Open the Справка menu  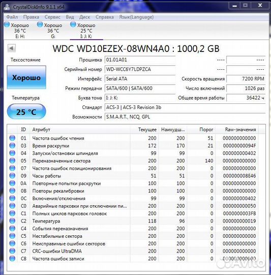[105, 17]
